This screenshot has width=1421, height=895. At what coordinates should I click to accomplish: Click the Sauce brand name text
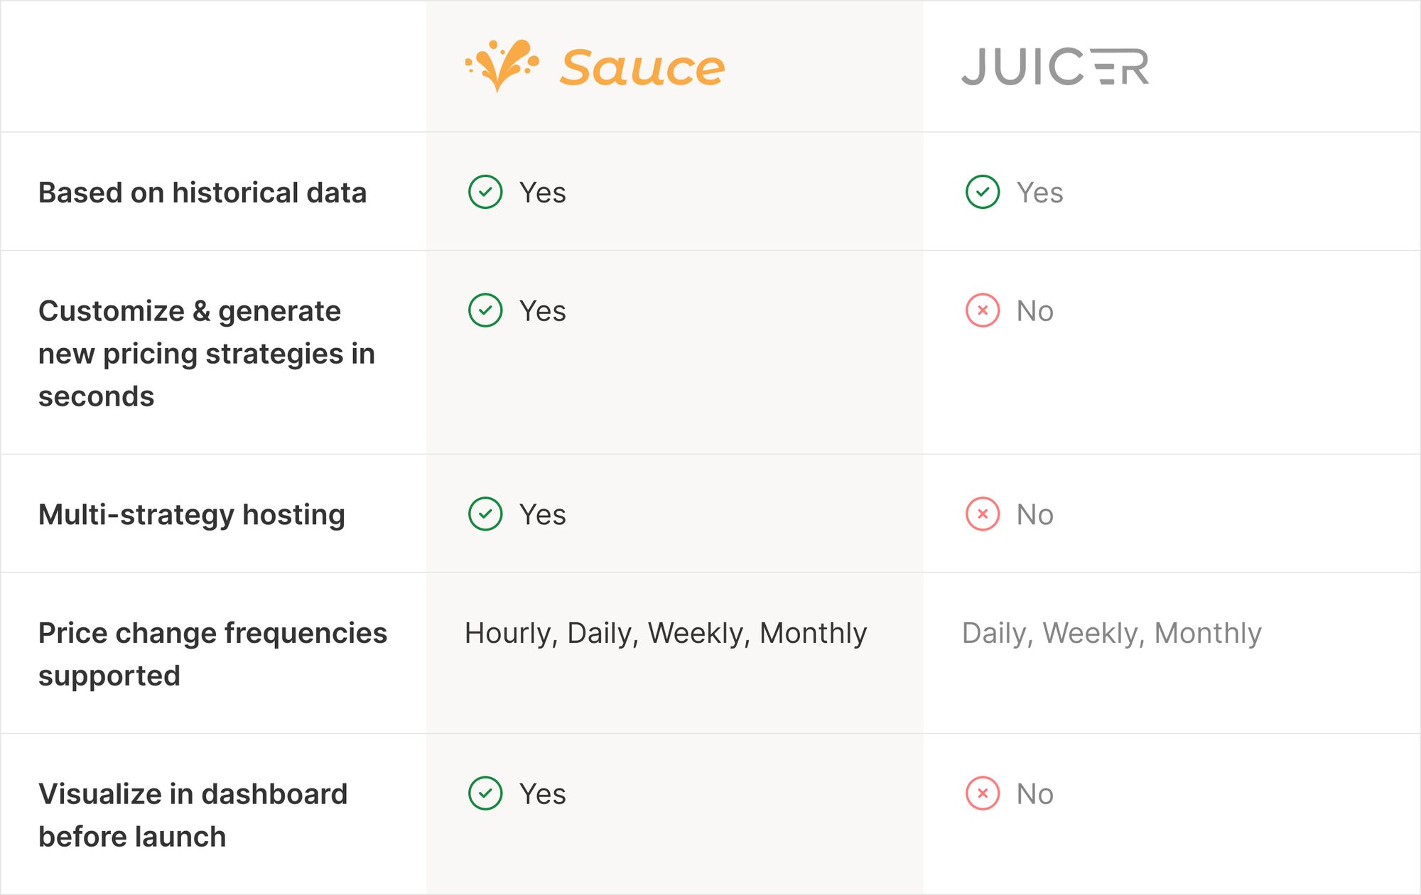[x=642, y=68]
